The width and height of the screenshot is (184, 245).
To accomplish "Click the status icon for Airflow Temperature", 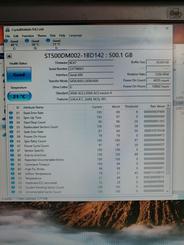I will (x=13, y=174).
